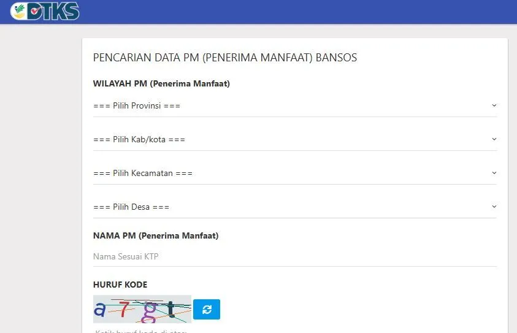
Task: Open the Pilih Kecamatan dropdown
Action: [295, 173]
